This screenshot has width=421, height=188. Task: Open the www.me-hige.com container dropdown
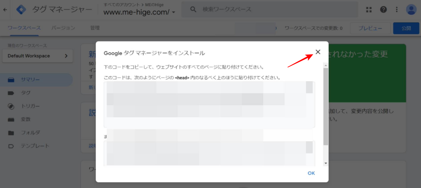pyautogui.click(x=139, y=12)
